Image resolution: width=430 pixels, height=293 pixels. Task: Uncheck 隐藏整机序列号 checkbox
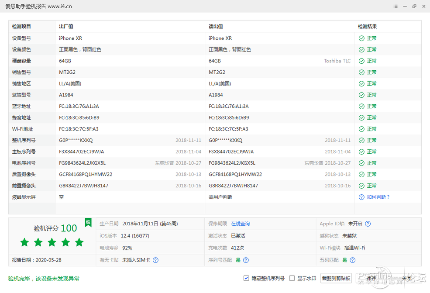click(246, 279)
